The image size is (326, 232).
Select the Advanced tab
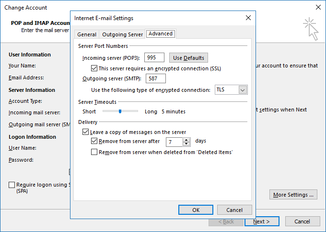[x=161, y=33]
